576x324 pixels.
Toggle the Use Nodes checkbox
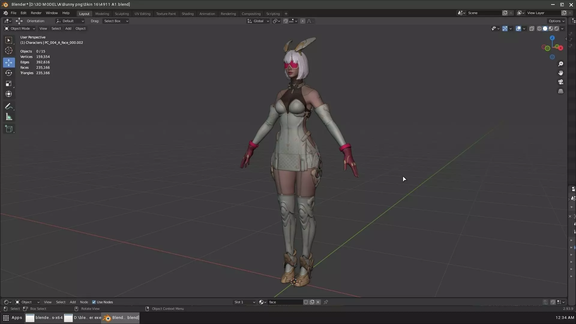coord(94,302)
